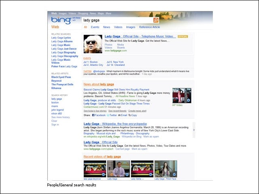Switch to the Videos results tab
259x194 pixels.
(x=118, y=27)
